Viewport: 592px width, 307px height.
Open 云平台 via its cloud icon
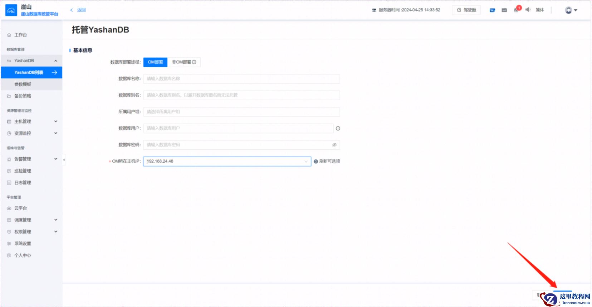(x=9, y=208)
